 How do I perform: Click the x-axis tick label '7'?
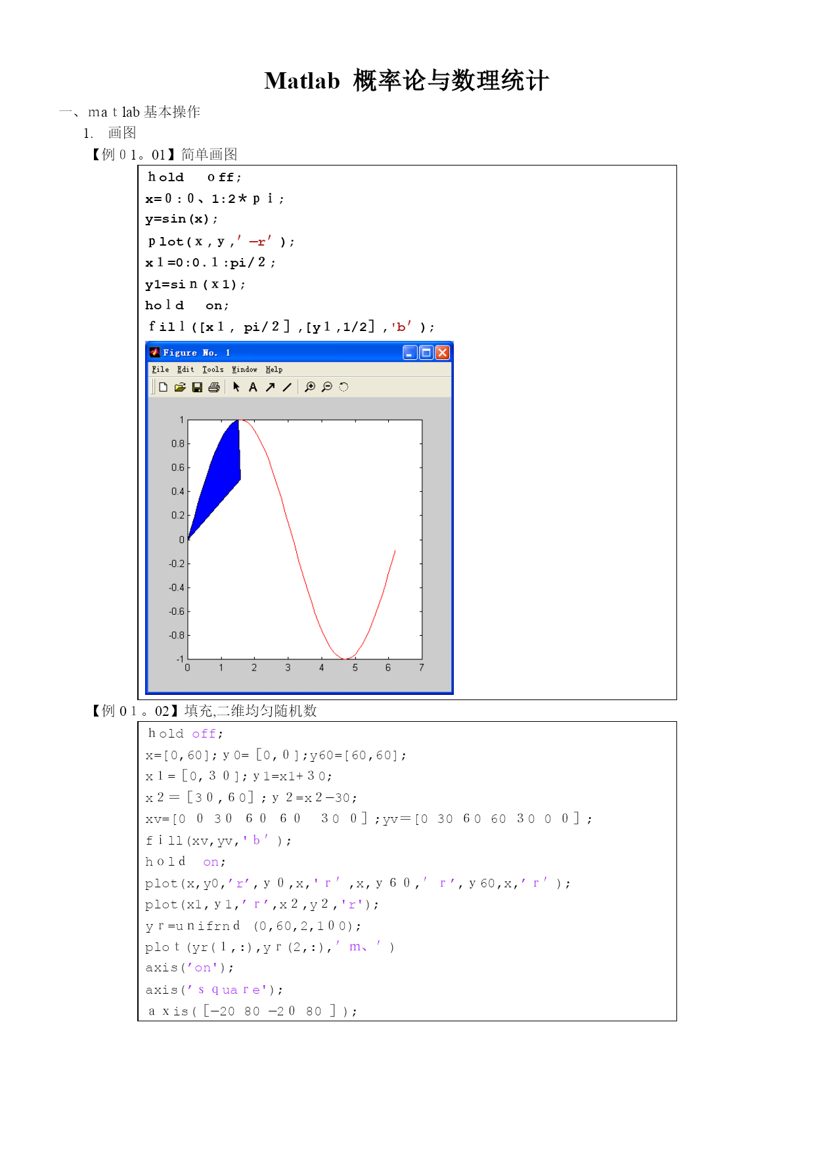click(422, 668)
